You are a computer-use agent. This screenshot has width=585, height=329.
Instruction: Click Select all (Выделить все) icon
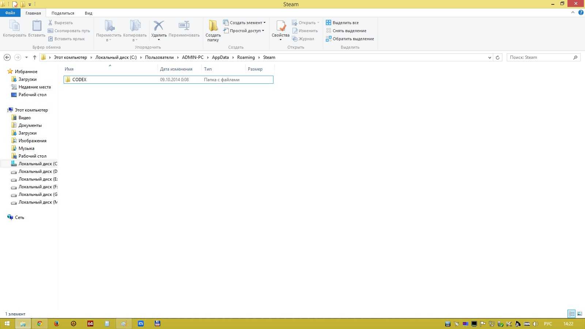coord(328,23)
